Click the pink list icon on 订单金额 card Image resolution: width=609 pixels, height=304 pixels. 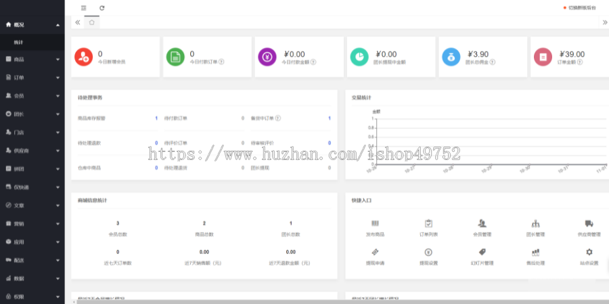pos(543,57)
